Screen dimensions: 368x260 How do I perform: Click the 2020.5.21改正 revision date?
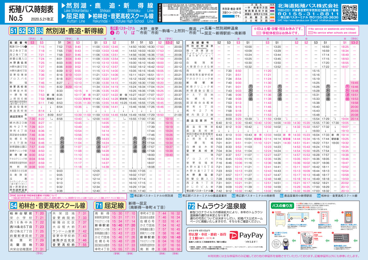(x=42, y=19)
